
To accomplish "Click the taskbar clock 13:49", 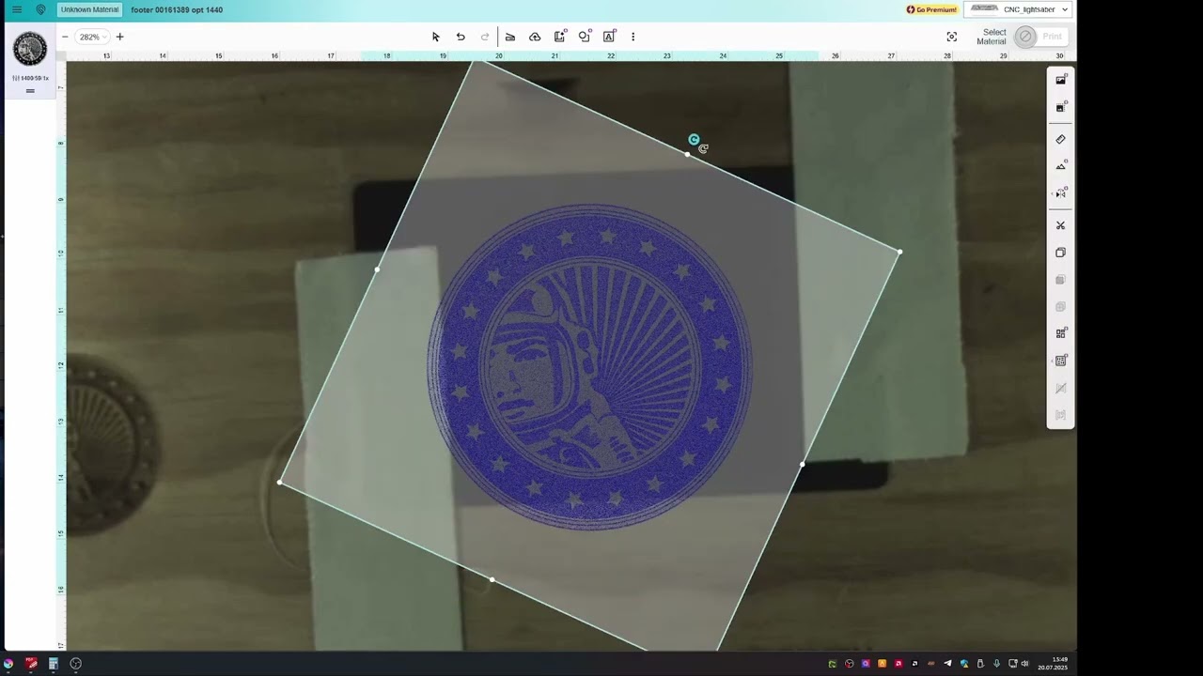I will [1053, 664].
